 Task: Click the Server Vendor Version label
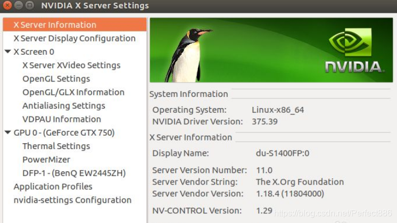[x=198, y=194]
